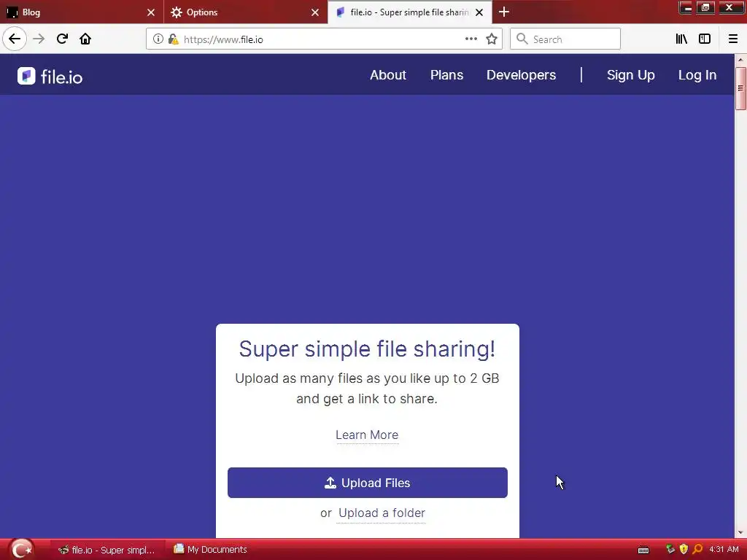Open page actions three-dot menu
The image size is (747, 560).
click(471, 39)
